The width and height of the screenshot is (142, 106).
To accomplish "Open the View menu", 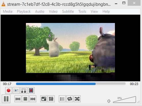I will pos(94,11).
